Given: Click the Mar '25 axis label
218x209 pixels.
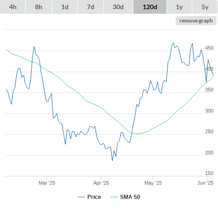Looking at the screenshot, I should click(47, 183).
